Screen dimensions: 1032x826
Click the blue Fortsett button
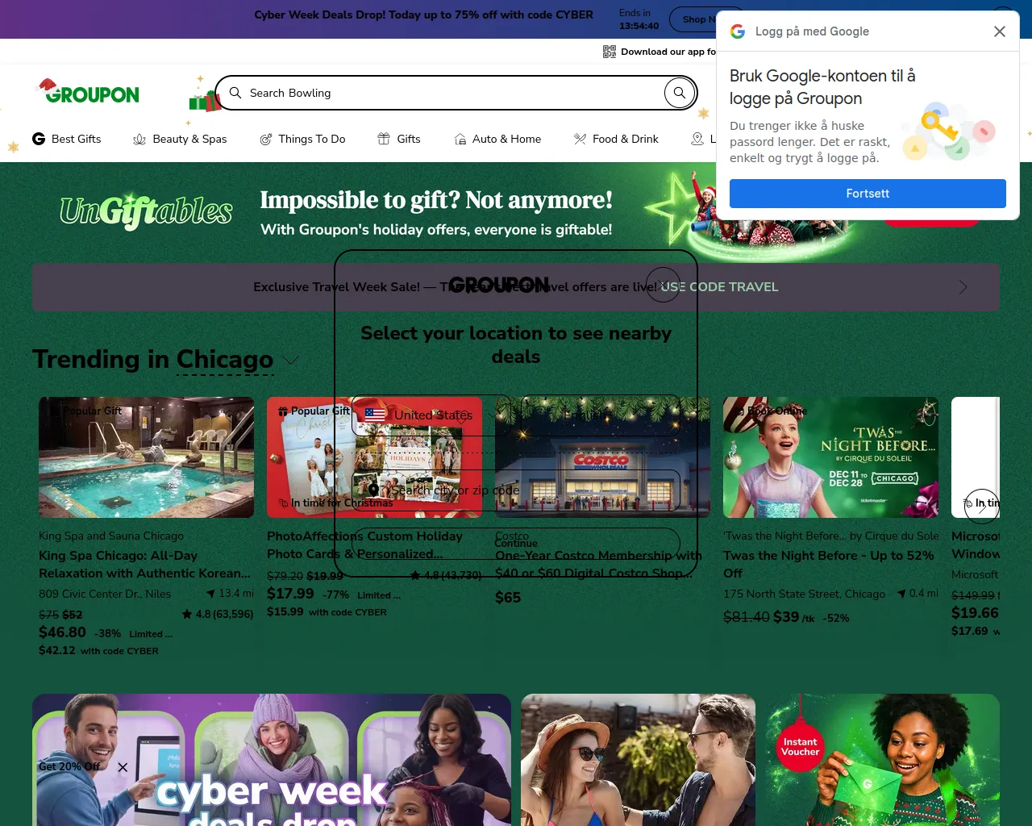[868, 194]
